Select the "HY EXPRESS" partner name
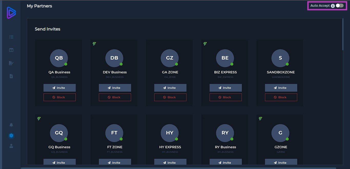The width and height of the screenshot is (350, 169). pos(170,147)
